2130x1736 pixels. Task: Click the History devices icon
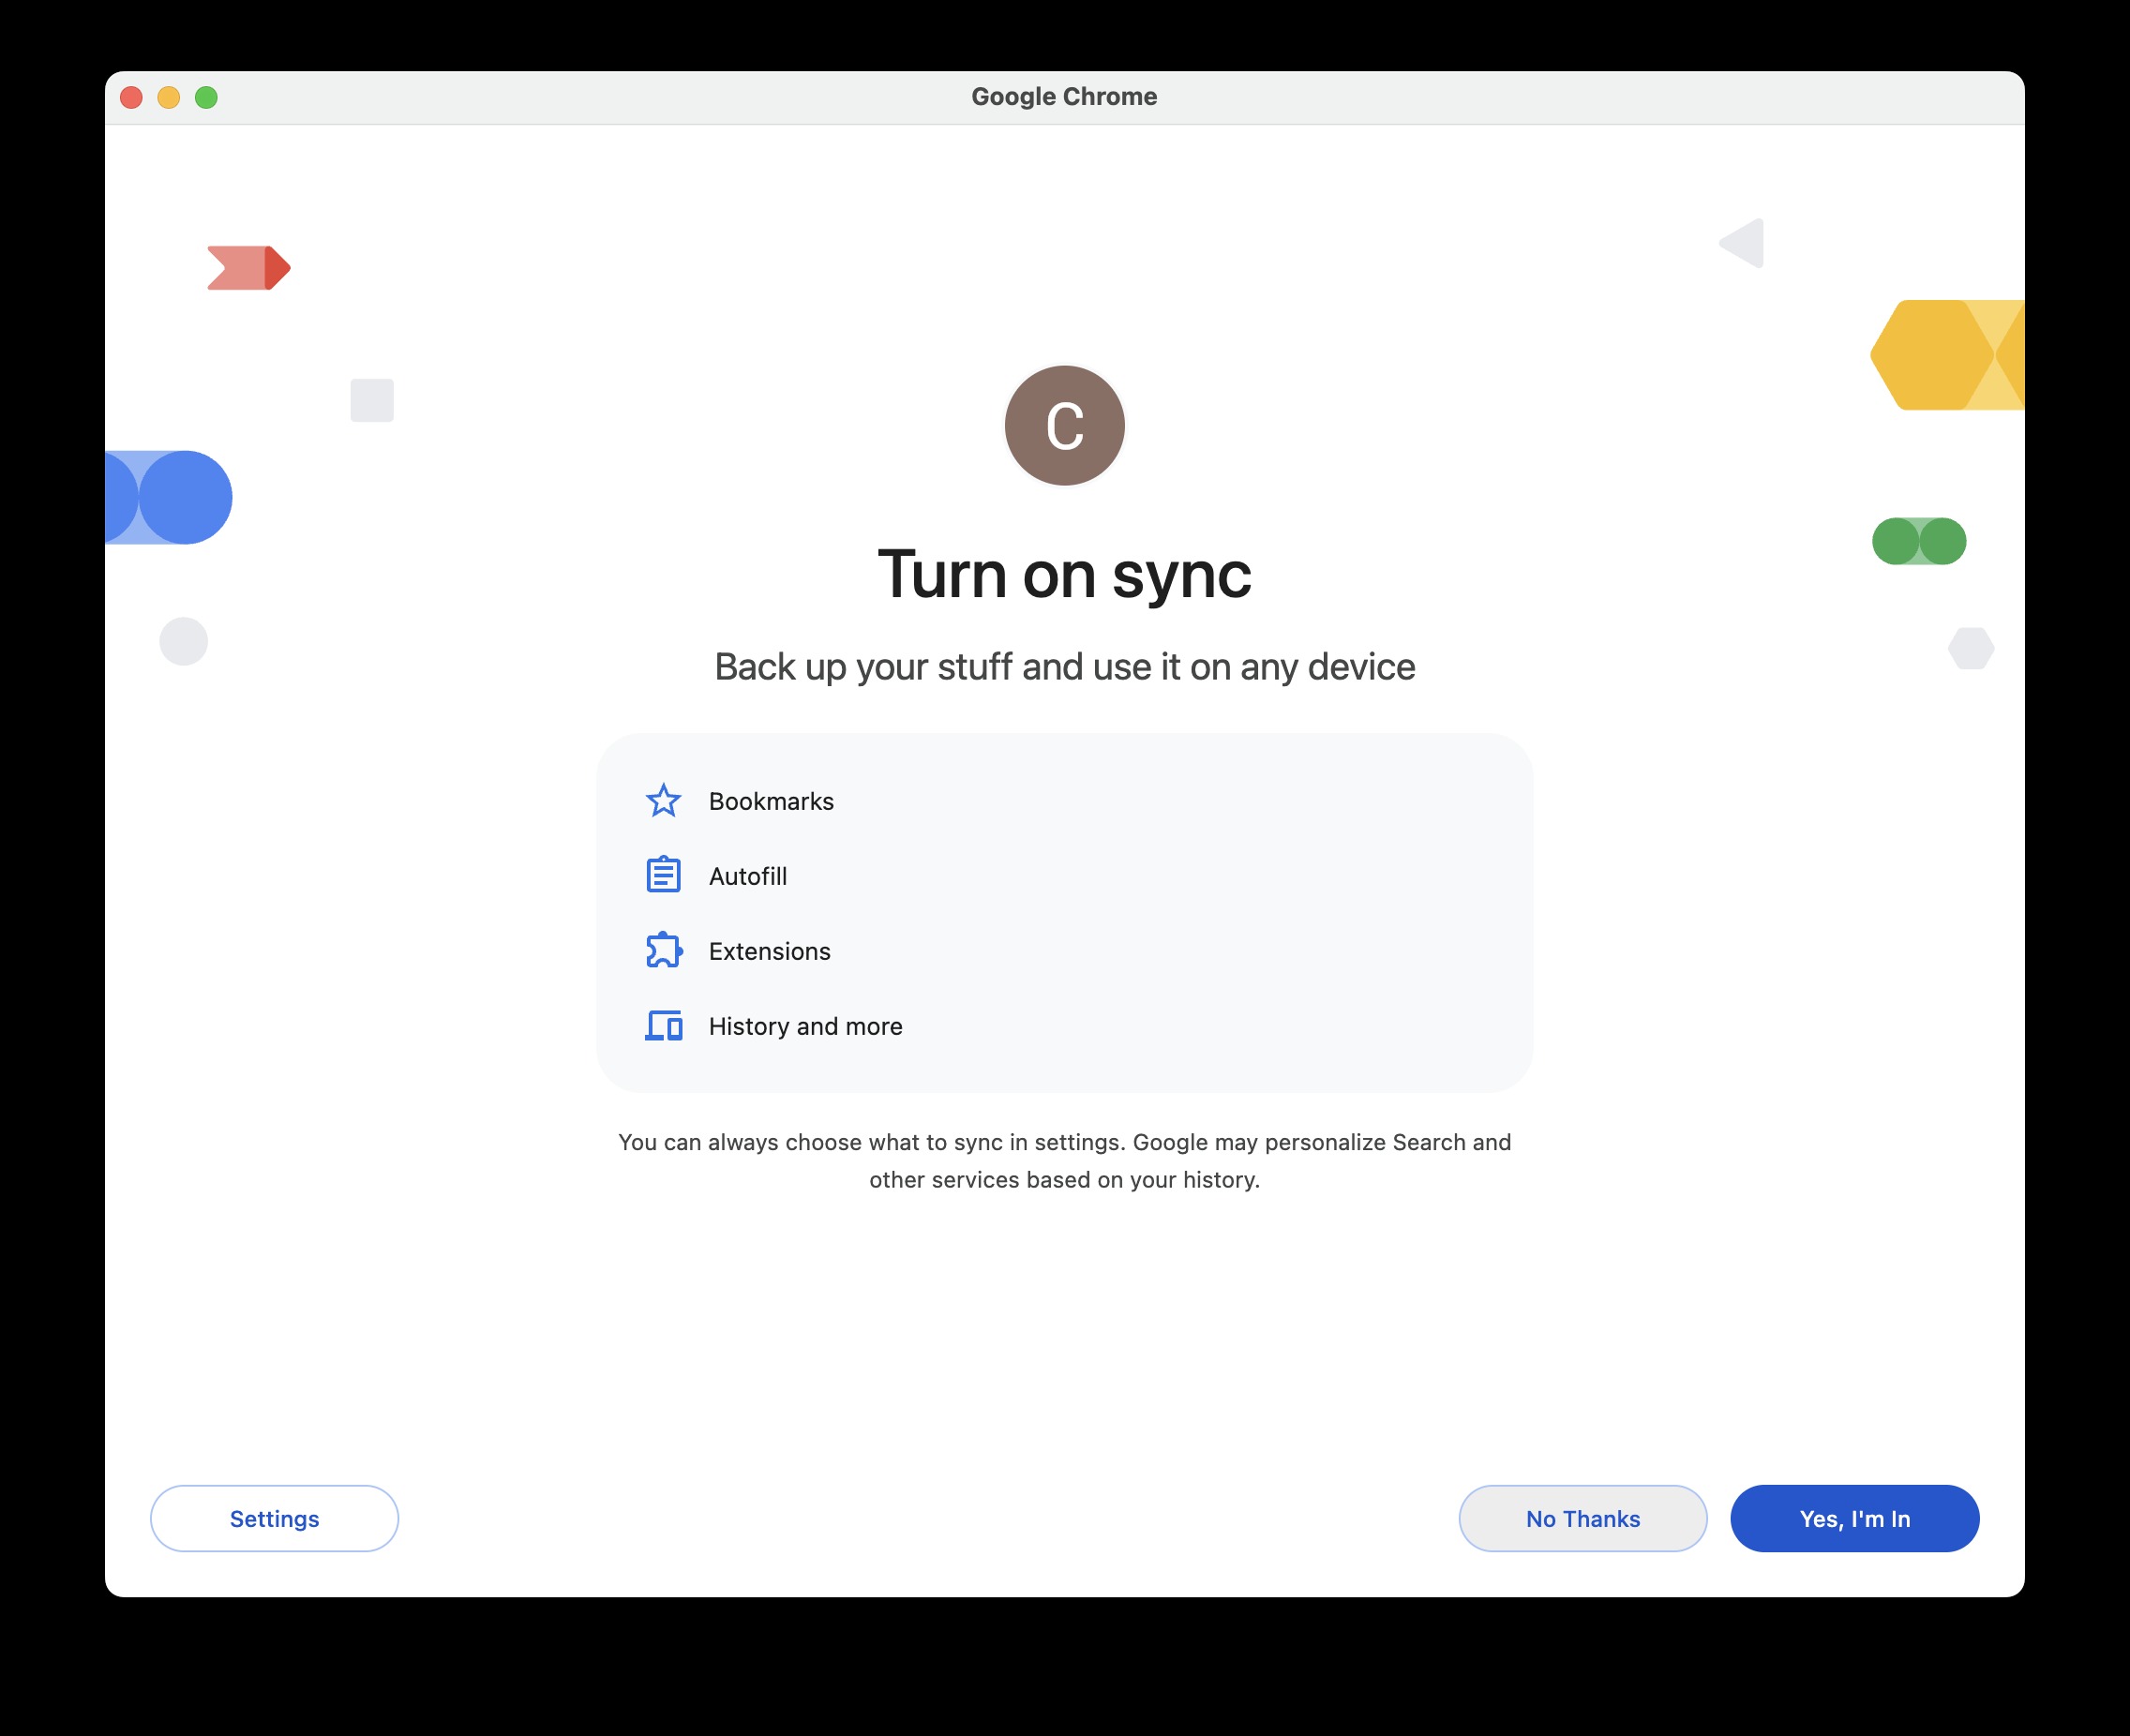click(663, 1026)
